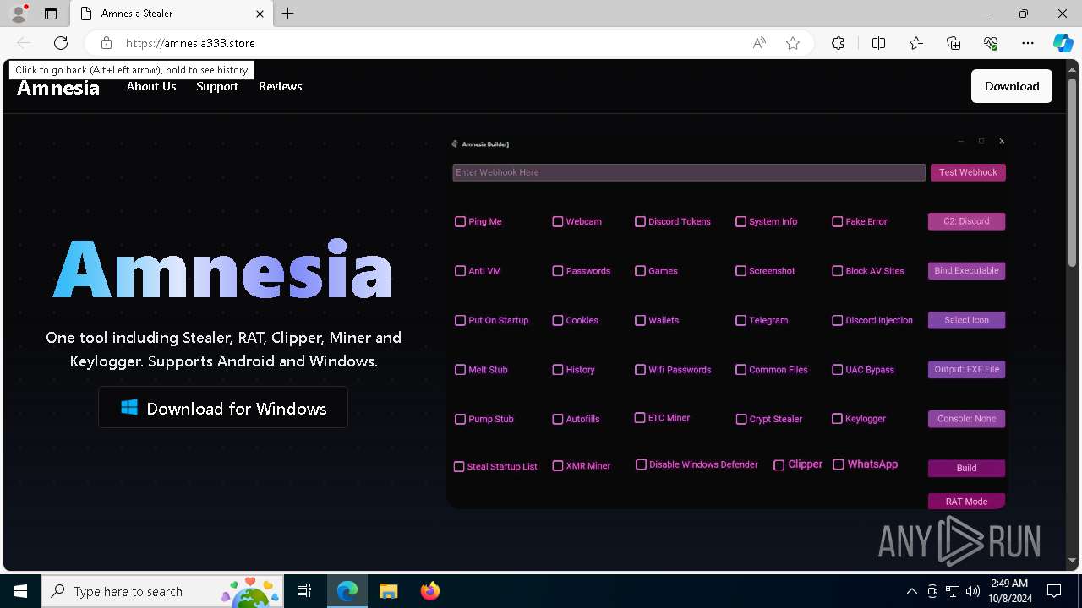The width and height of the screenshot is (1082, 608).
Task: Open Settings and more ellipsis menu
Action: point(1028,43)
